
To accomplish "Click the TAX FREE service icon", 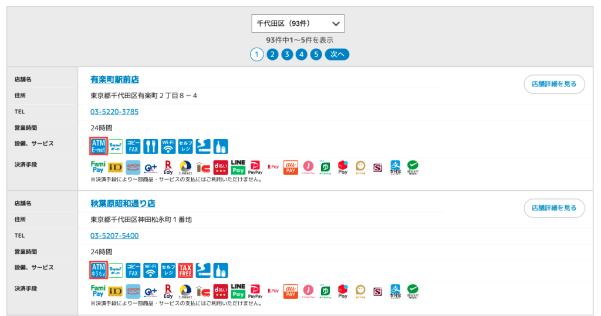I will click(x=185, y=270).
